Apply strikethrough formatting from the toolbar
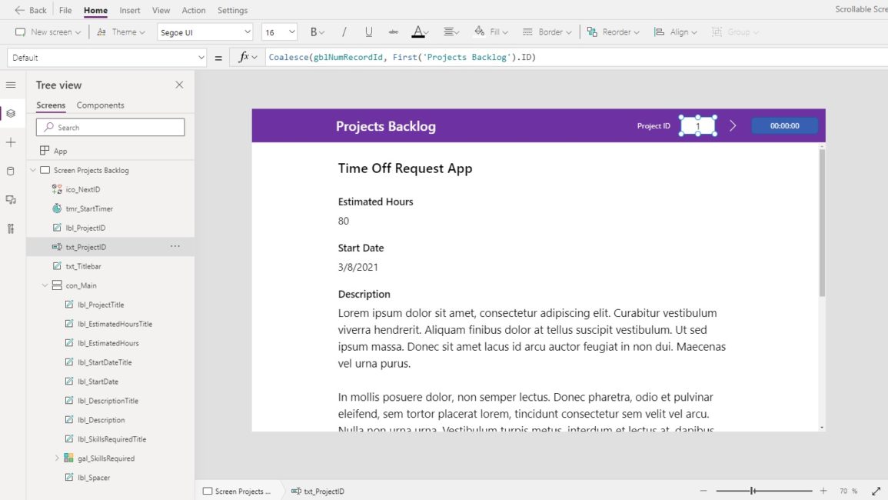The height and width of the screenshot is (500, 888). point(393,32)
